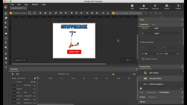The height and width of the screenshot is (105, 187).
Task: Open the Color panel options menu
Action: 182,20
